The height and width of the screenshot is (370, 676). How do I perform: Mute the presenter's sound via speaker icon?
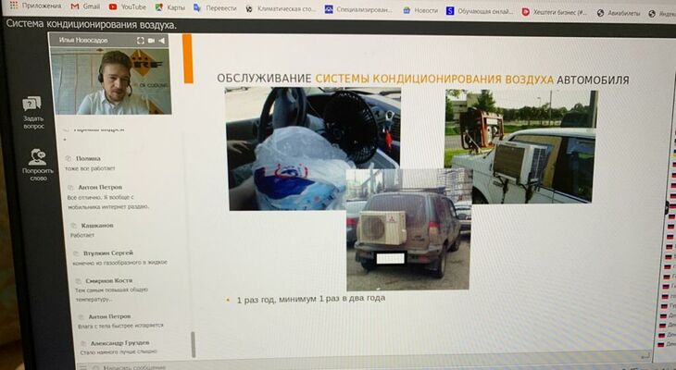(x=162, y=41)
